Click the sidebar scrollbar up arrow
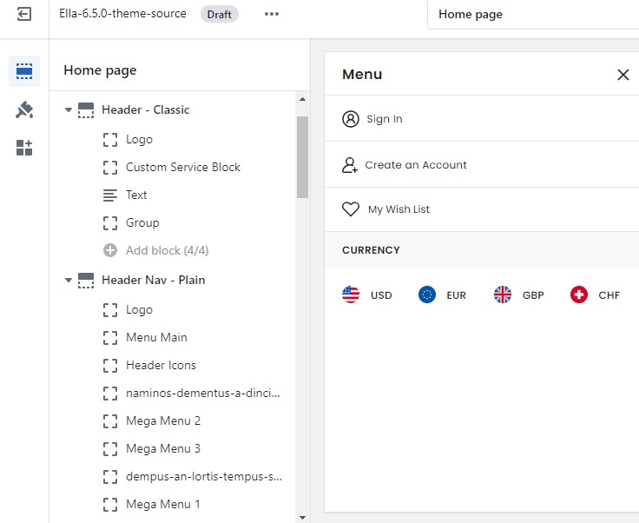Image resolution: width=639 pixels, height=523 pixels. (x=302, y=99)
